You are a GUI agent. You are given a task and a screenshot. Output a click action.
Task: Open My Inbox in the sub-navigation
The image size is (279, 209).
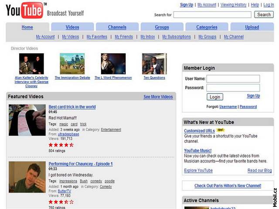point(148,37)
